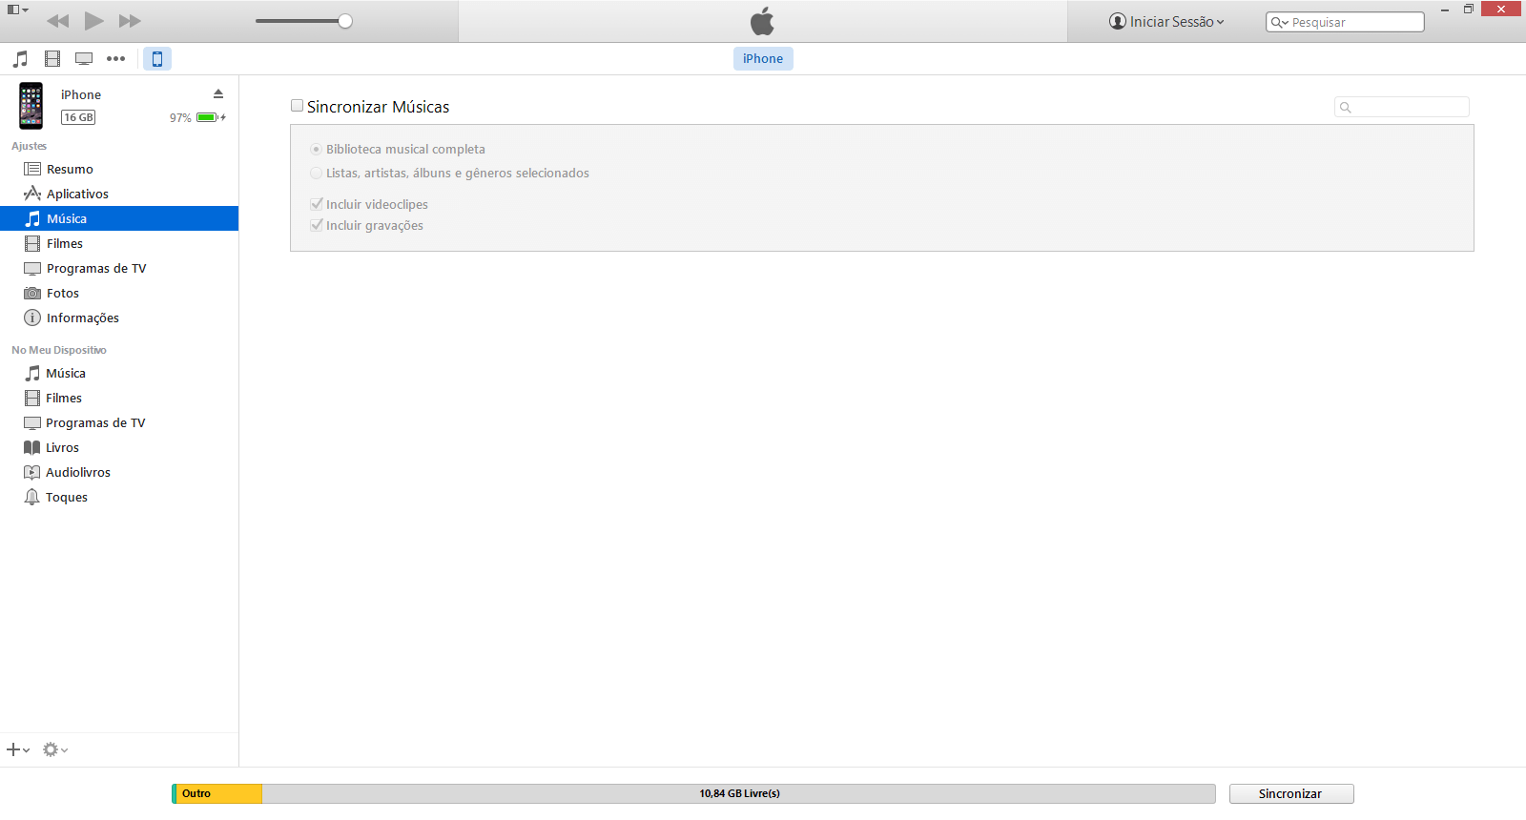The image size is (1526, 820).
Task: Select the iPhone tab at top center
Action: coord(763,58)
